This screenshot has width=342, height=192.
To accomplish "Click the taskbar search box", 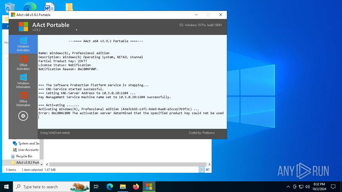I will 51,187.
